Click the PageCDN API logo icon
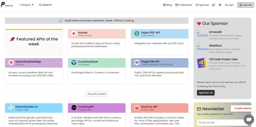Screen dimensions: 256x127 pos(137,62)
